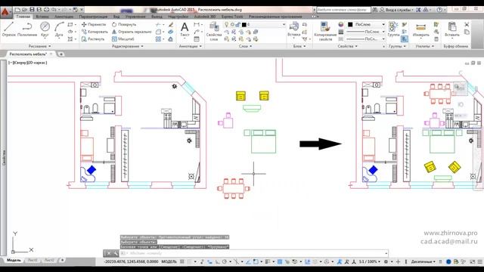Click the Autodesk Exchange X icon
484x272 pixels.
(418, 10)
